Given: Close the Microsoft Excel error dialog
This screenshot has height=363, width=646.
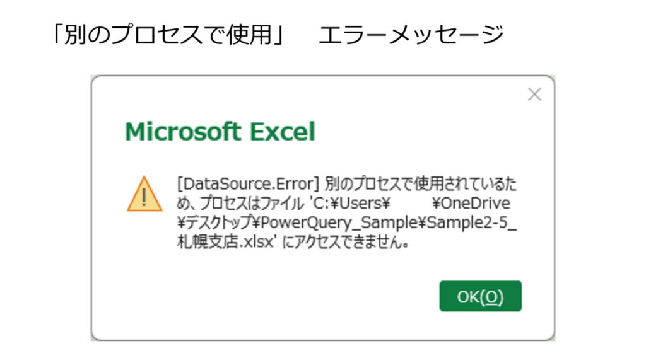Looking at the screenshot, I should 534,95.
